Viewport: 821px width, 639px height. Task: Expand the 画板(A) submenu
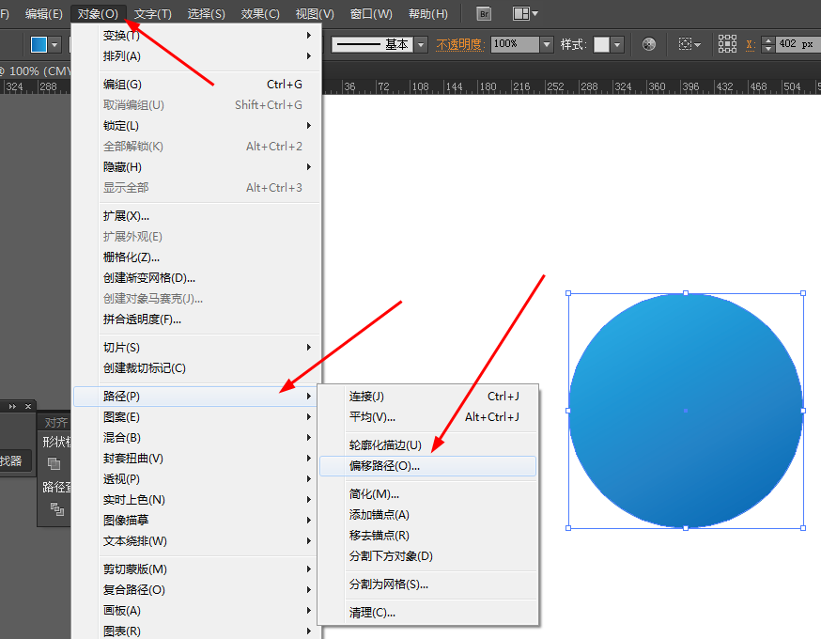pos(196,610)
